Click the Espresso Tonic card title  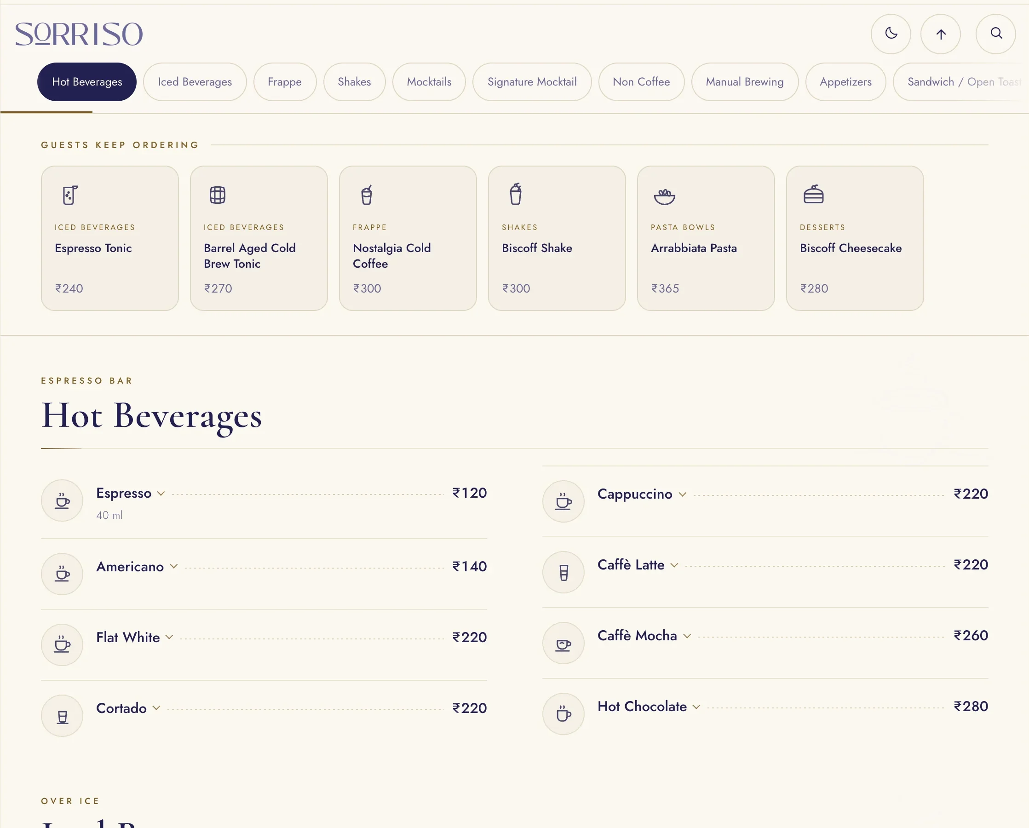coord(93,248)
